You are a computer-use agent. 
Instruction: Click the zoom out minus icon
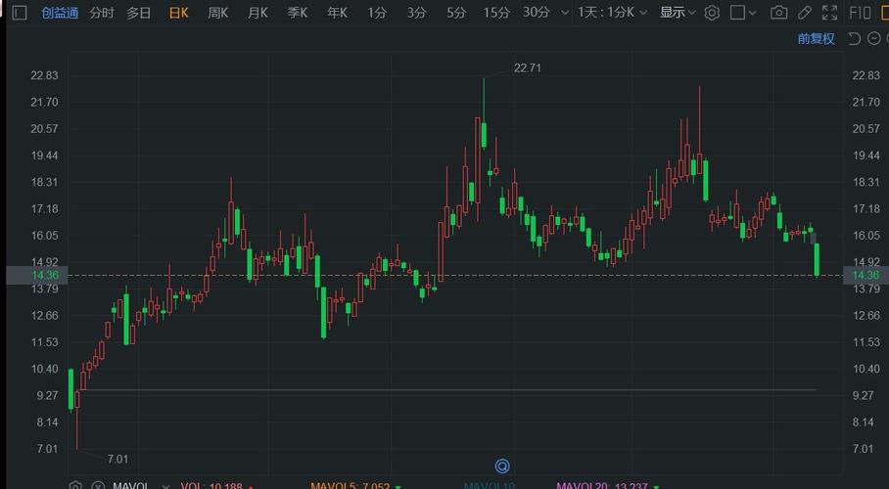point(872,38)
